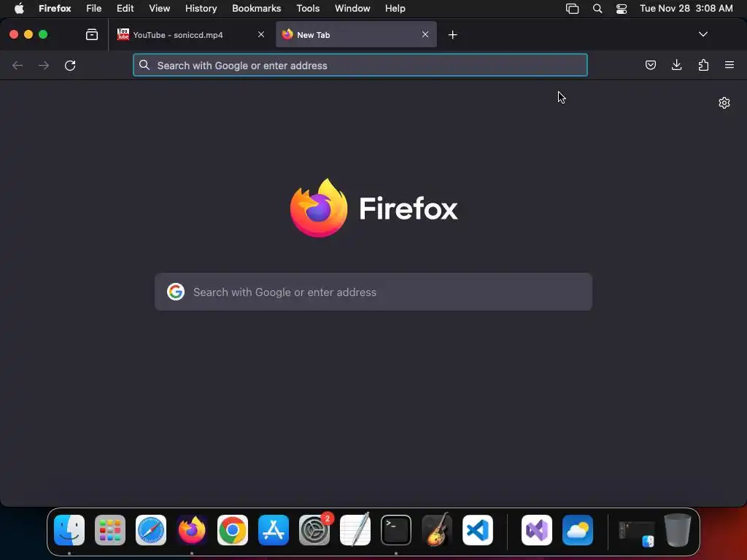Screen dimensions: 747x560
Task: Open the Downloads panel icon
Action: (x=676, y=65)
